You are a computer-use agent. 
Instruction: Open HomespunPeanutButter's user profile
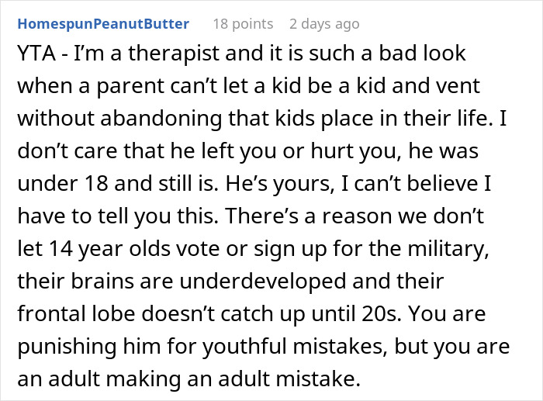coord(103,24)
